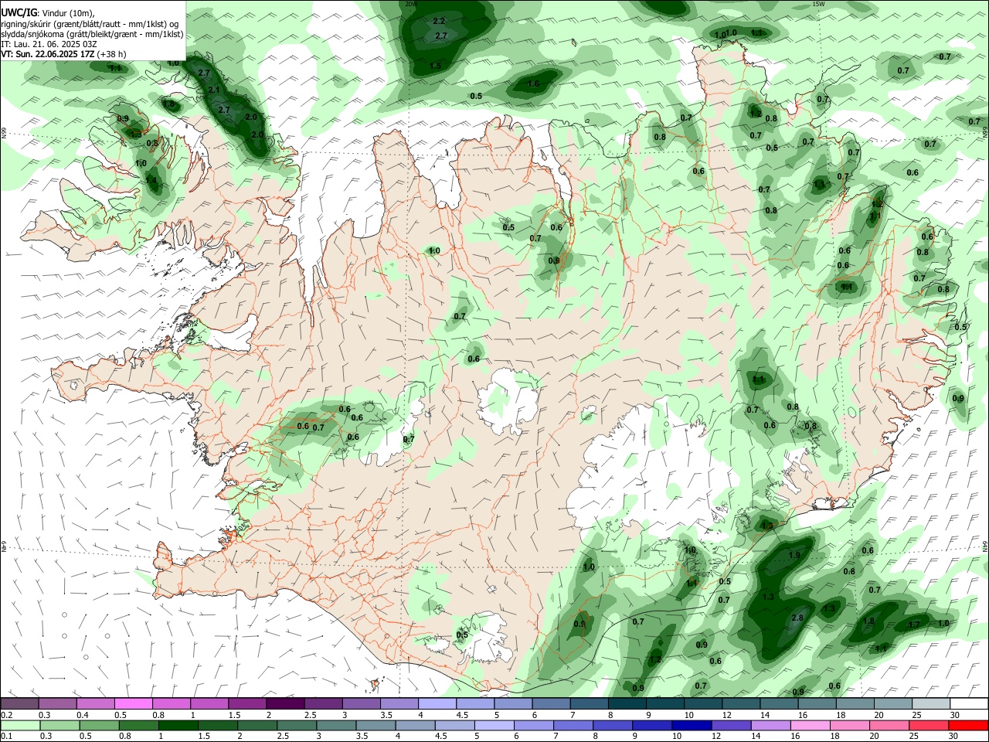Click the 'Vindur (10m)' header label

click(x=67, y=13)
